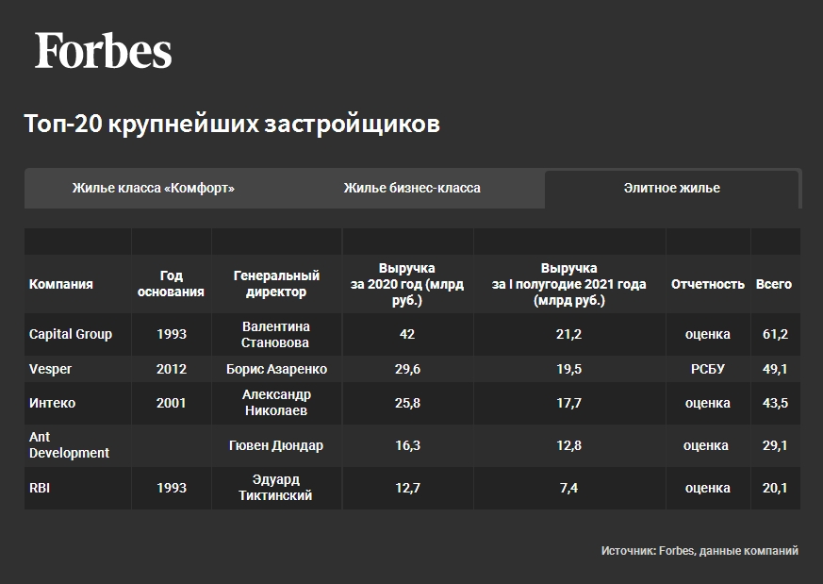This screenshot has height=584, width=823.
Task: Click 2020 revenue value 25,8
Action: (x=408, y=404)
